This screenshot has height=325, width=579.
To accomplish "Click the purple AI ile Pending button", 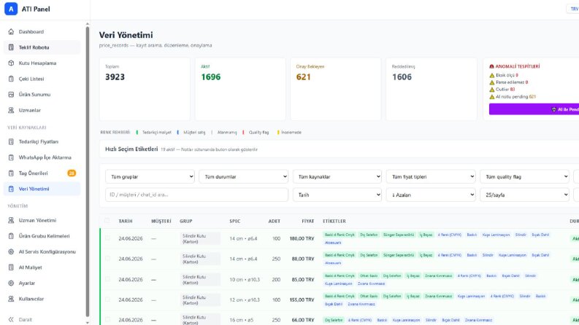I will [534, 109].
